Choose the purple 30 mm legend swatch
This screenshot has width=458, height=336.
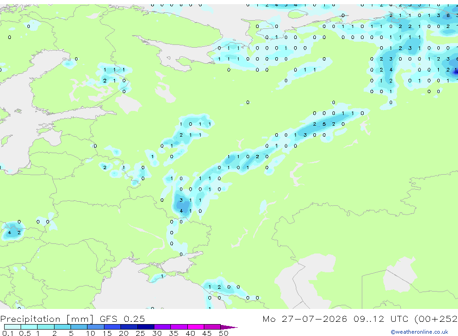[163, 327]
